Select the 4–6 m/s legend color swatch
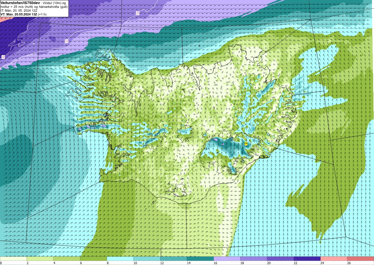This screenshot has height=265, width=374. pos(67,259)
